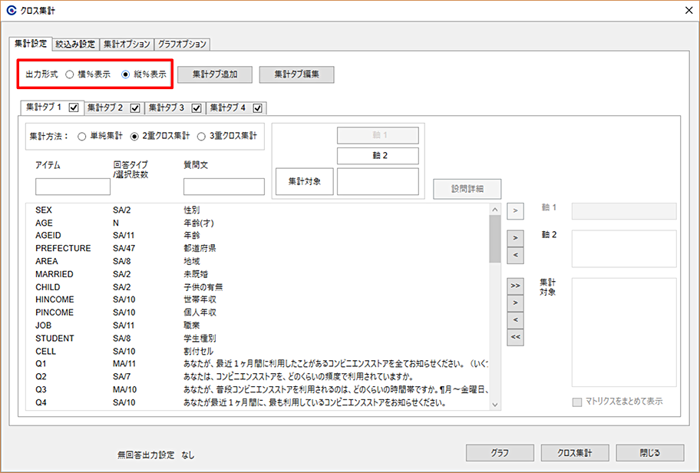Click the < arrow to remove item from 軸 2
Viewport: 700px width, 473px height.
coord(515,255)
